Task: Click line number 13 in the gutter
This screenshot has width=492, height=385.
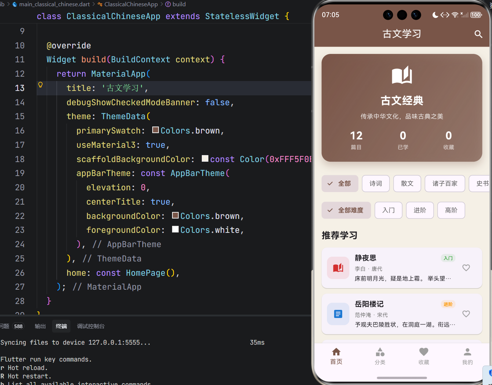Action: (20, 88)
